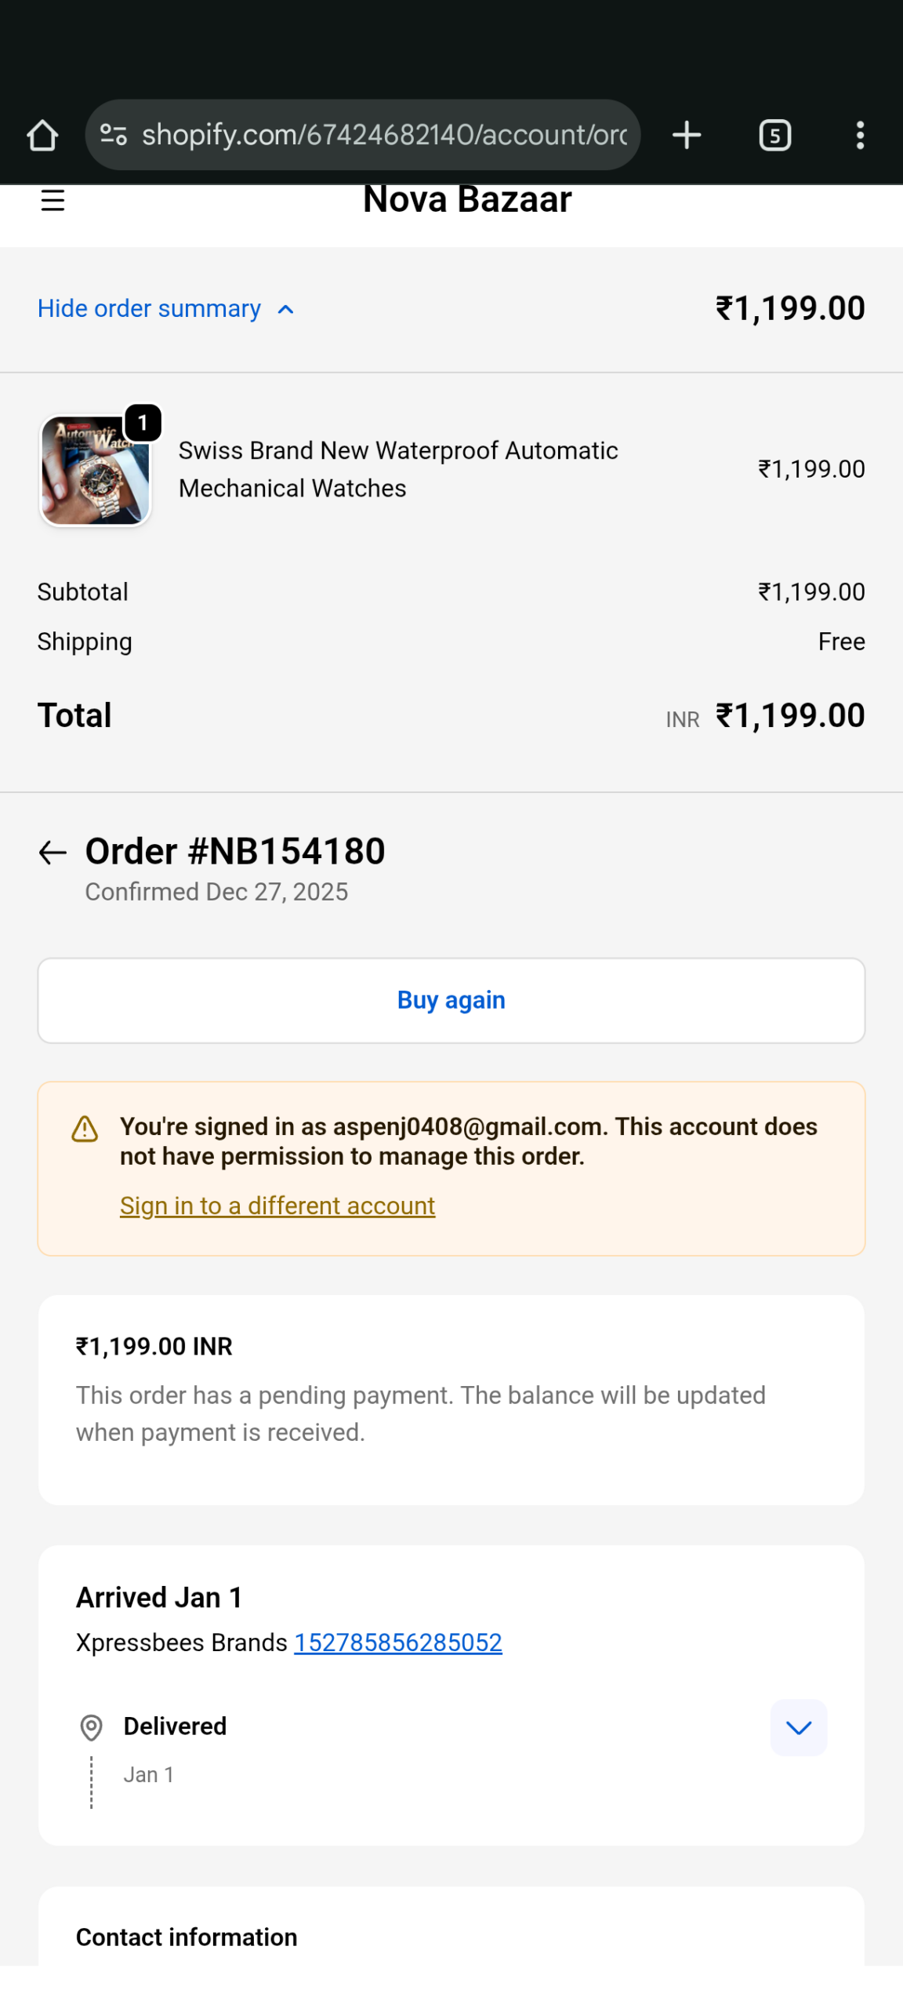Image resolution: width=903 pixels, height=2008 pixels.
Task: Click the warning triangle icon in alert
Action: (x=85, y=1129)
